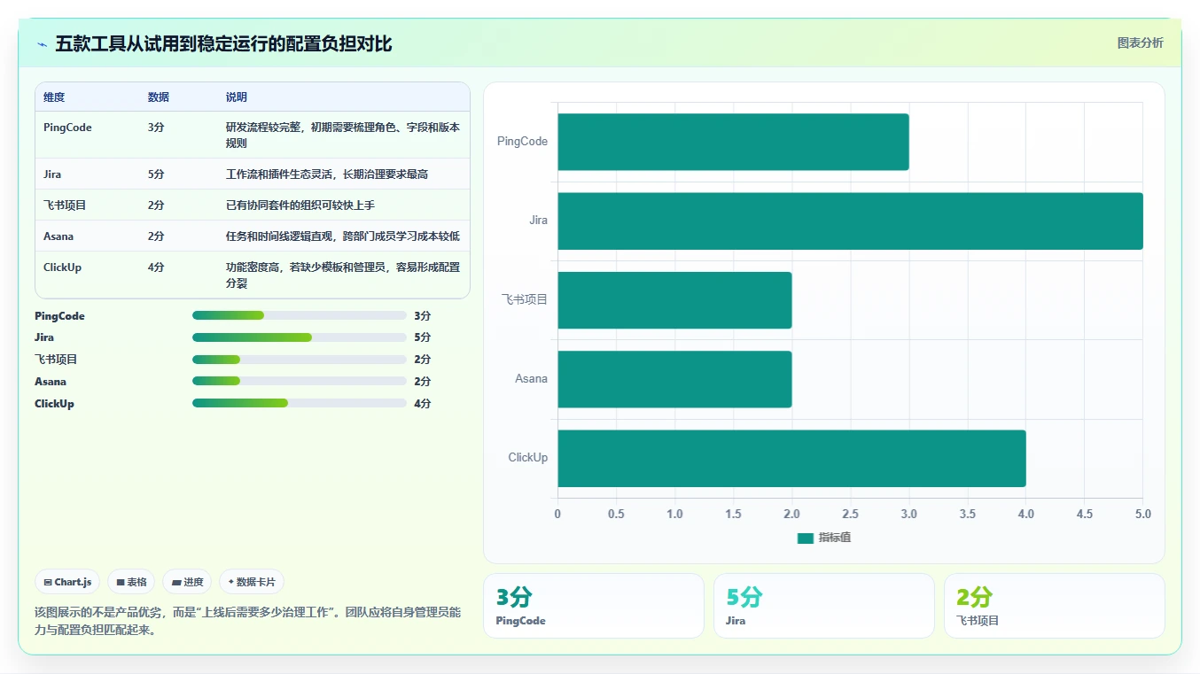Select the 表格 tag chip

click(x=131, y=582)
